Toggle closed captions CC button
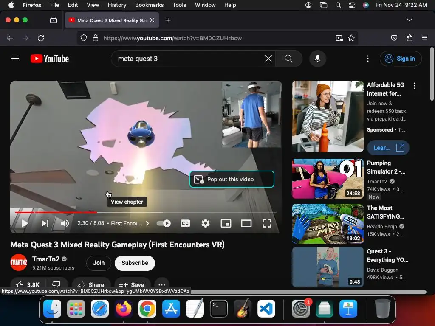The width and height of the screenshot is (435, 326). click(x=185, y=223)
